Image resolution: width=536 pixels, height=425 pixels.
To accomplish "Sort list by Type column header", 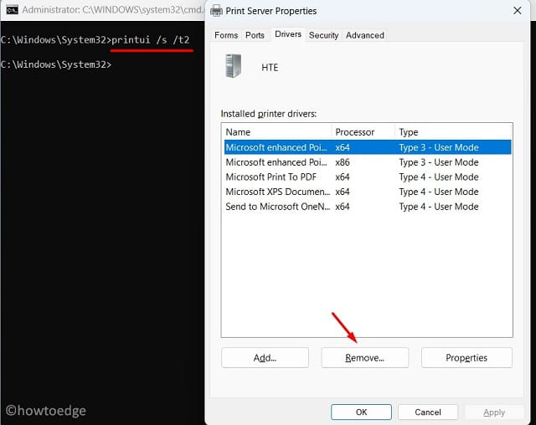I will click(452, 132).
